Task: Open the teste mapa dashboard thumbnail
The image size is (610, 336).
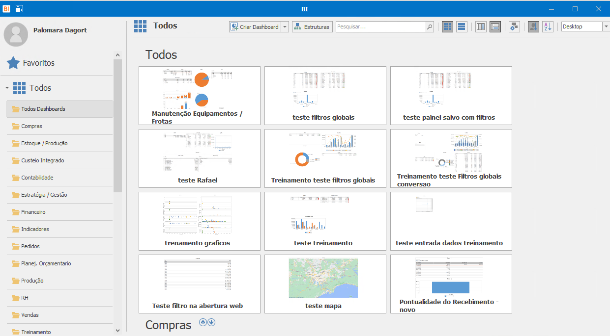Action: click(x=323, y=284)
